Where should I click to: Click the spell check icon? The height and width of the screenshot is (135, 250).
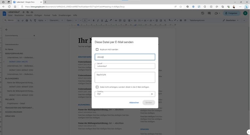[x=31, y=20]
